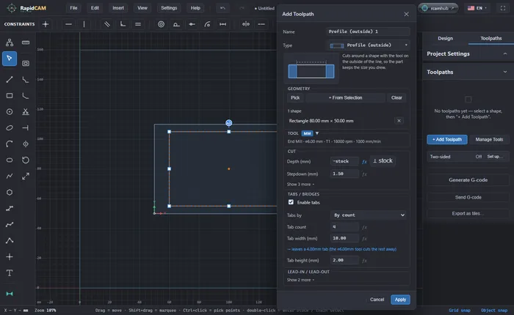Click the Pick geometry button

(295, 98)
